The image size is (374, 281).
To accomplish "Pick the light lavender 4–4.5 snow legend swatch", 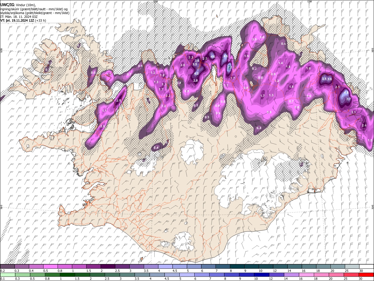I will coord(165,267).
